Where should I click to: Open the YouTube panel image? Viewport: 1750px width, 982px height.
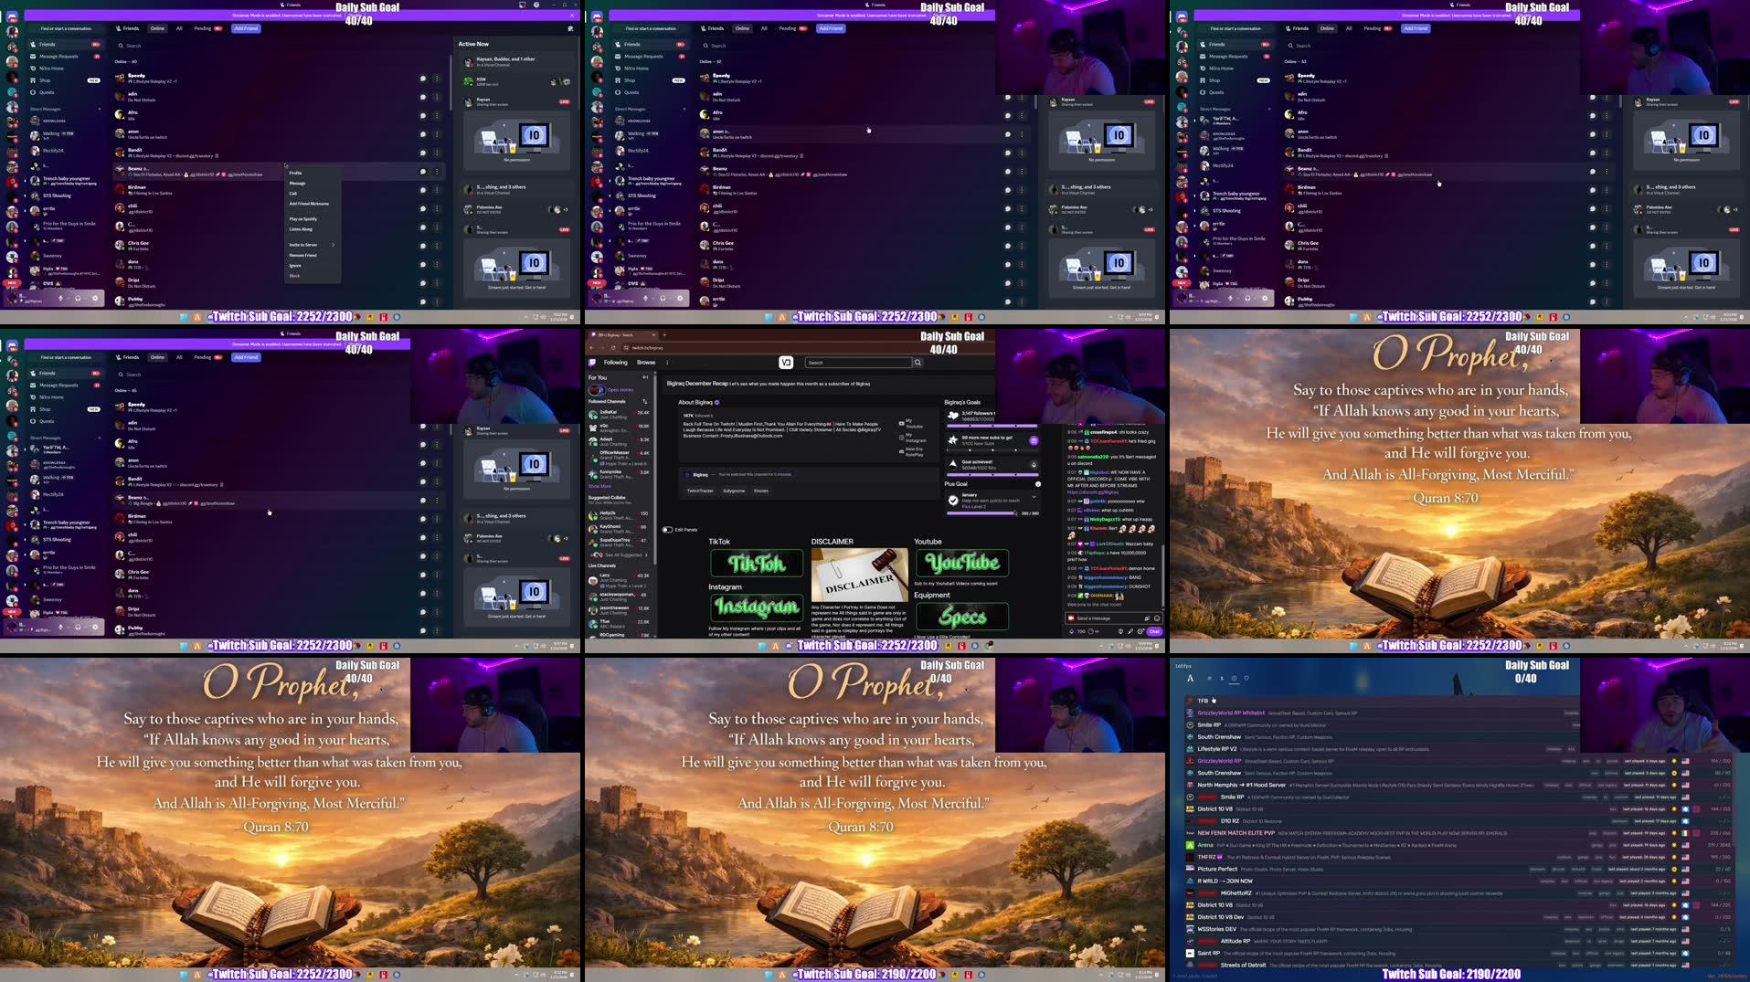[x=964, y=563]
